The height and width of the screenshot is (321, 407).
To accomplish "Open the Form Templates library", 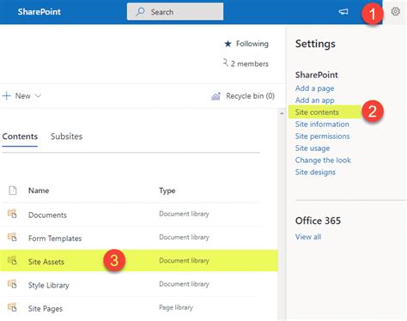I will click(55, 239).
